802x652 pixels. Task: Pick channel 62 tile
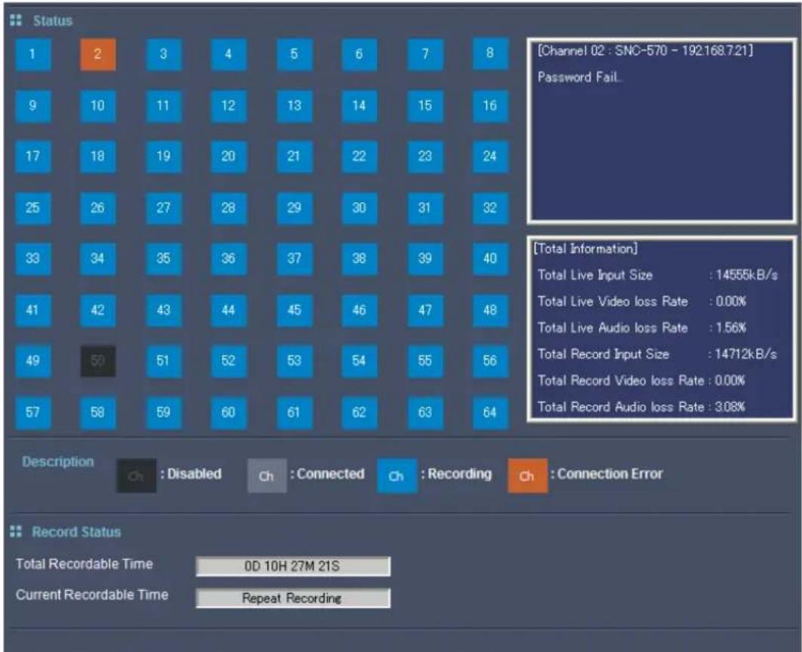point(359,412)
